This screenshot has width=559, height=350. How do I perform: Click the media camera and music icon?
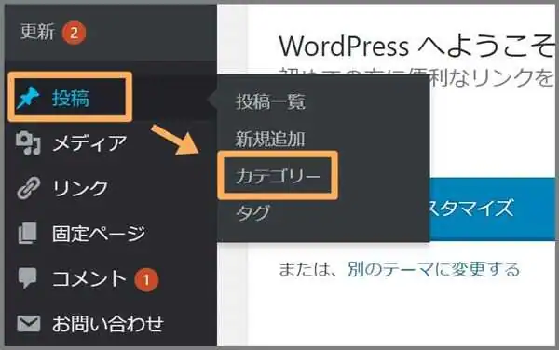pyautogui.click(x=28, y=143)
